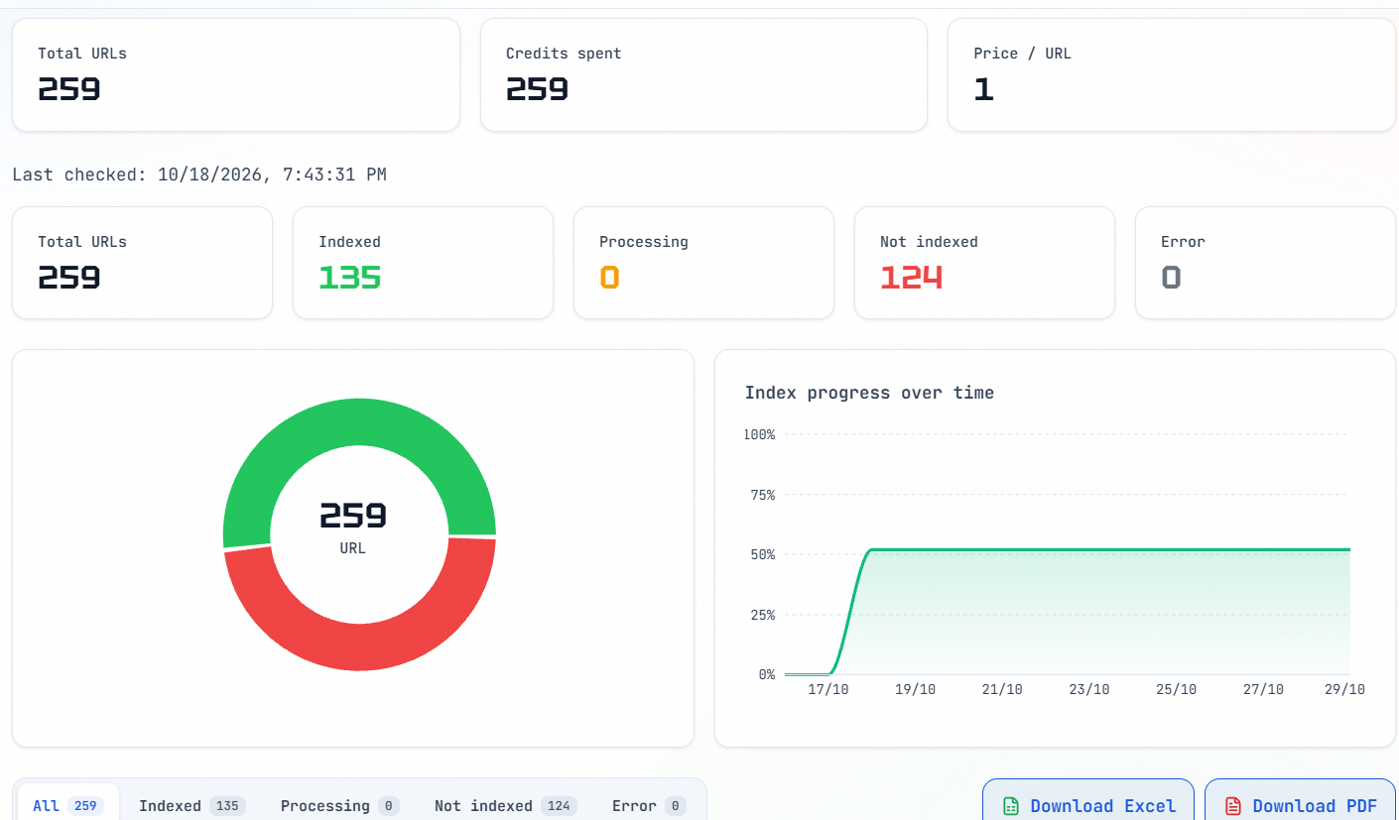Click the 25% label on the chart axis
Image resolution: width=1399 pixels, height=820 pixels.
pos(763,615)
